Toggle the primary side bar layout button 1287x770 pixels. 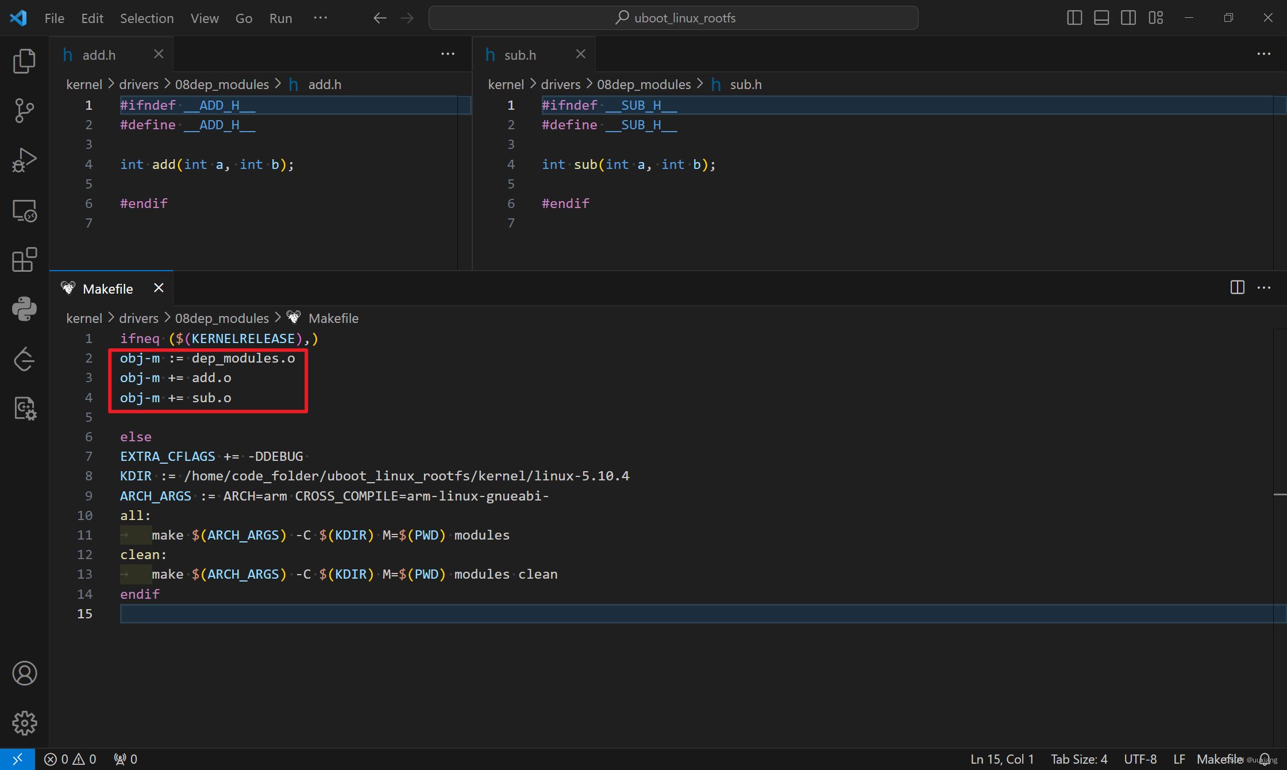(x=1074, y=18)
